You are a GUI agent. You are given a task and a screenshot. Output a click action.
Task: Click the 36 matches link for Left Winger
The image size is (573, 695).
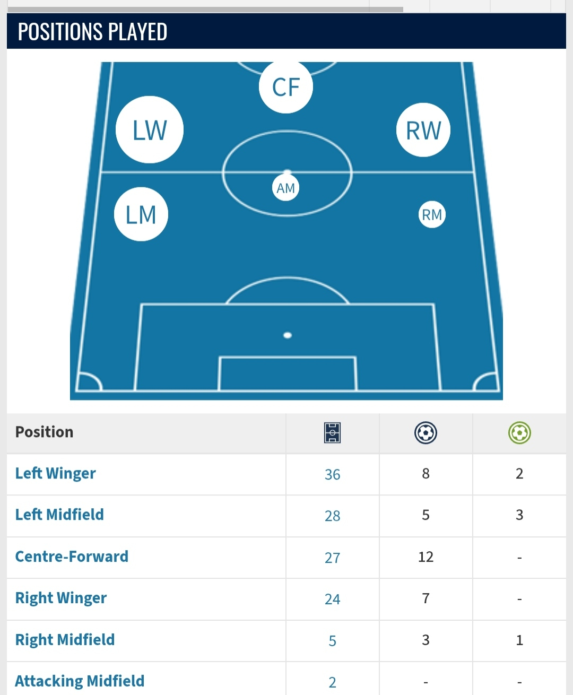[333, 474]
